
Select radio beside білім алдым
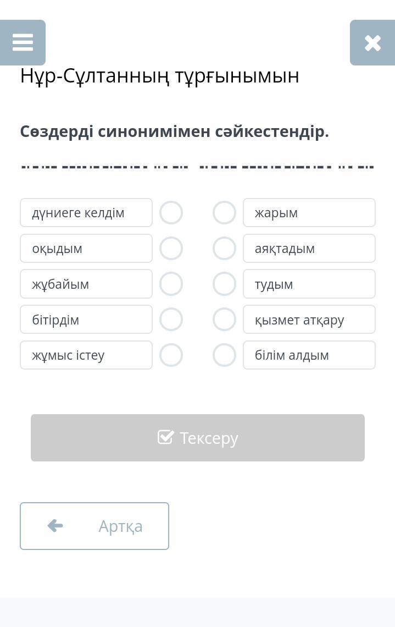224,355
